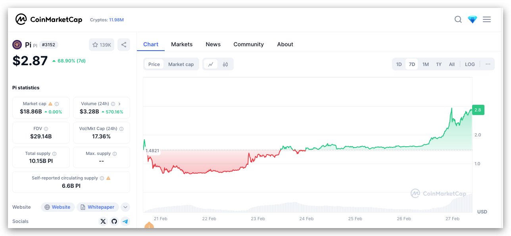Switch to candlestick chart view
The width and height of the screenshot is (511, 236).
[225, 64]
